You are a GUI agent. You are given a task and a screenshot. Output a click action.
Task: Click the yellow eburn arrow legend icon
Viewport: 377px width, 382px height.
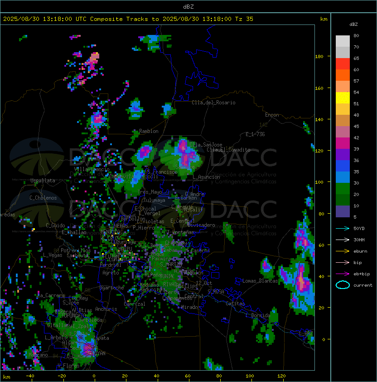coord(343,251)
